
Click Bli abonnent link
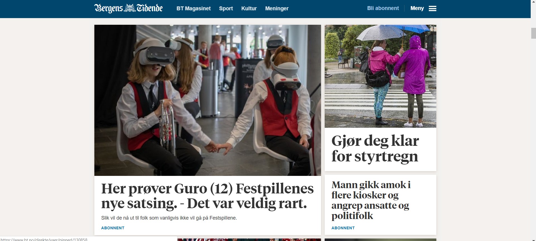point(383,8)
